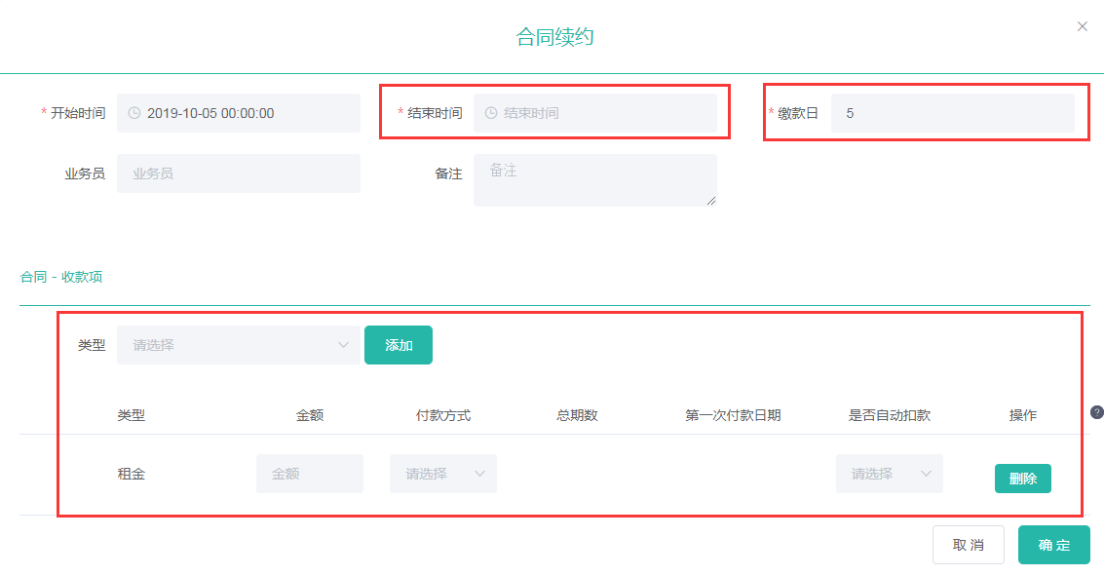
Task: Click the 金额 input in the 租金 row
Action: coord(309,474)
